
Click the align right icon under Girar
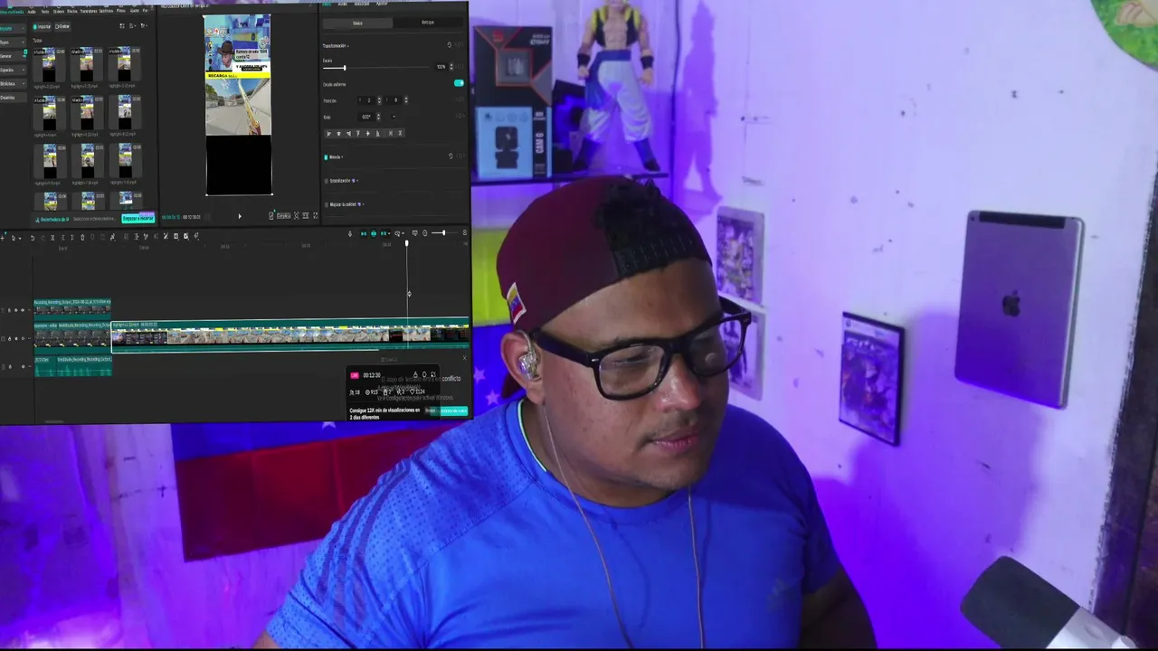coord(348,134)
